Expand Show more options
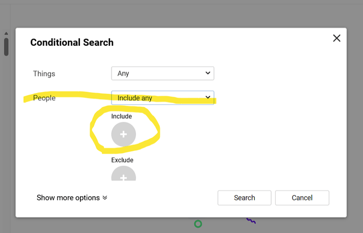This screenshot has height=233, width=363. (x=68, y=198)
